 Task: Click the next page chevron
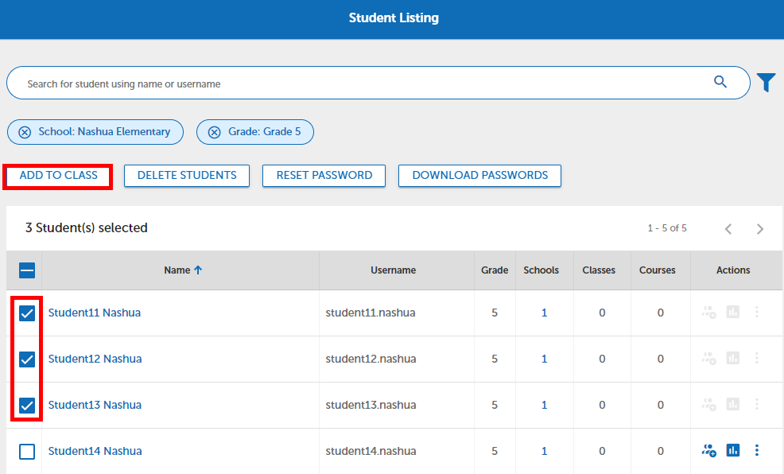pos(759,228)
